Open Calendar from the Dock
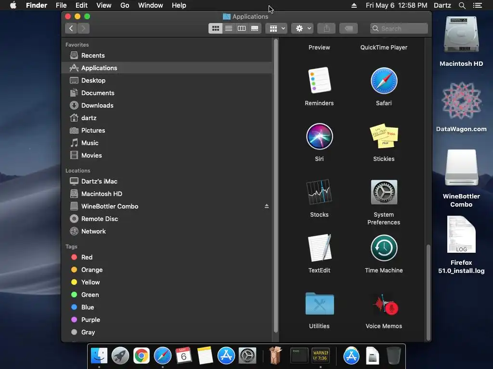This screenshot has width=493, height=369. click(183, 356)
